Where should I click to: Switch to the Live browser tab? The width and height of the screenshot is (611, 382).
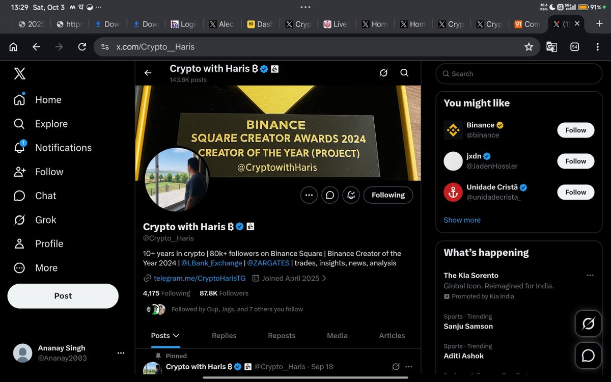coord(336,24)
